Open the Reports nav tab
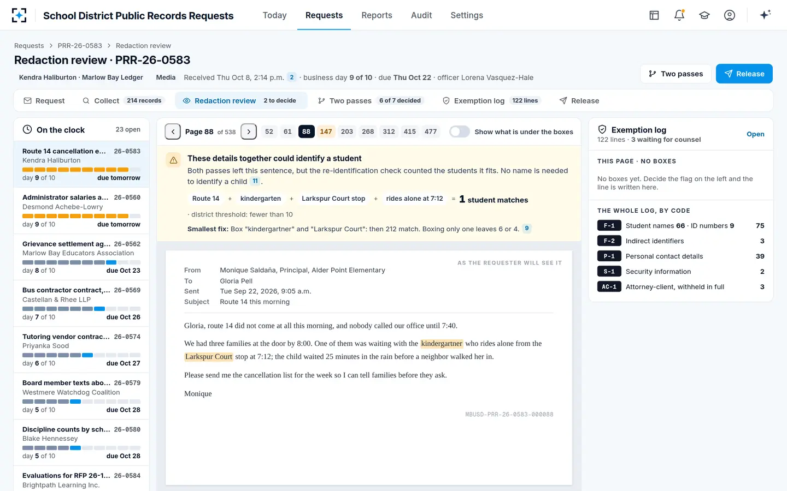This screenshot has width=787, height=491. (x=377, y=15)
